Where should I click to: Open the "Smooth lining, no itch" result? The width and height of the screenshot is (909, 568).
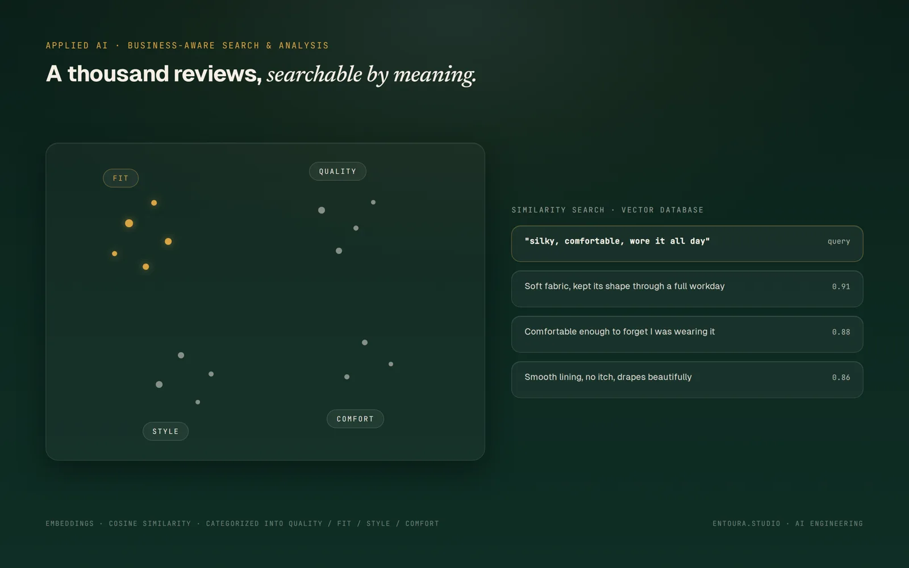pos(687,380)
